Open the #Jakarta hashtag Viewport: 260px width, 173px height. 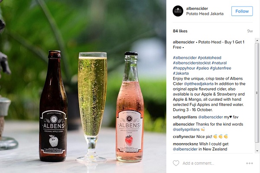pos(181,74)
